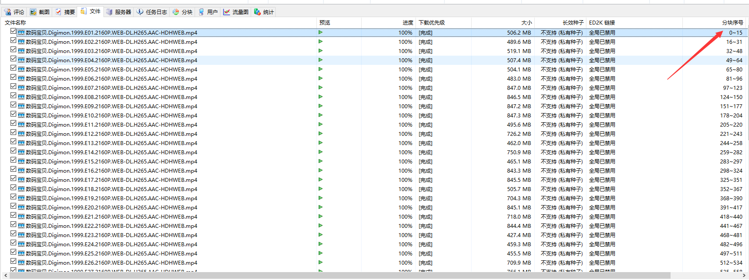Sort the list by 大小 column header

pos(526,22)
